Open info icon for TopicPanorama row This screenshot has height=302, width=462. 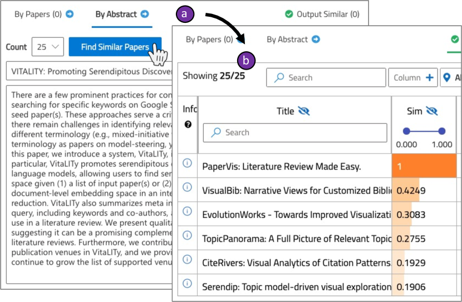[x=187, y=235]
